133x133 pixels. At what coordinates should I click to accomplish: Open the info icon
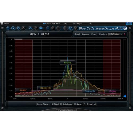[x=131, y=23]
